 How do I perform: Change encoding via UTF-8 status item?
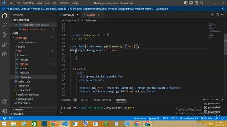tap(165, 119)
